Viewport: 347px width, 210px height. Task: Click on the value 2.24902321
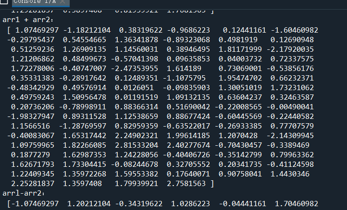point(136,136)
